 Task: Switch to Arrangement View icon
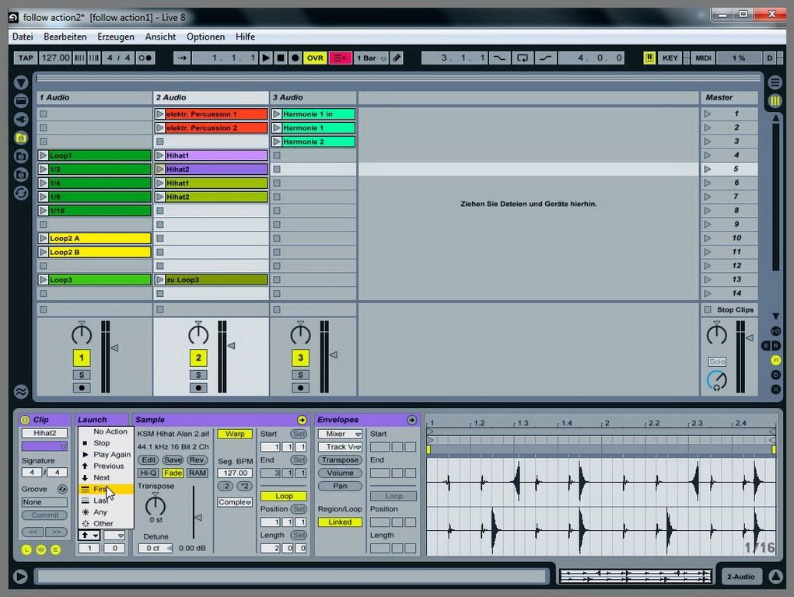(x=775, y=82)
